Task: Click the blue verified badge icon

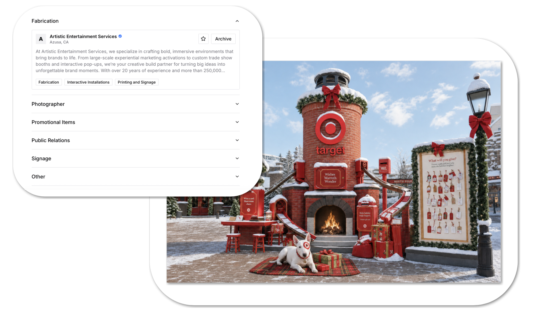Action: [120, 36]
